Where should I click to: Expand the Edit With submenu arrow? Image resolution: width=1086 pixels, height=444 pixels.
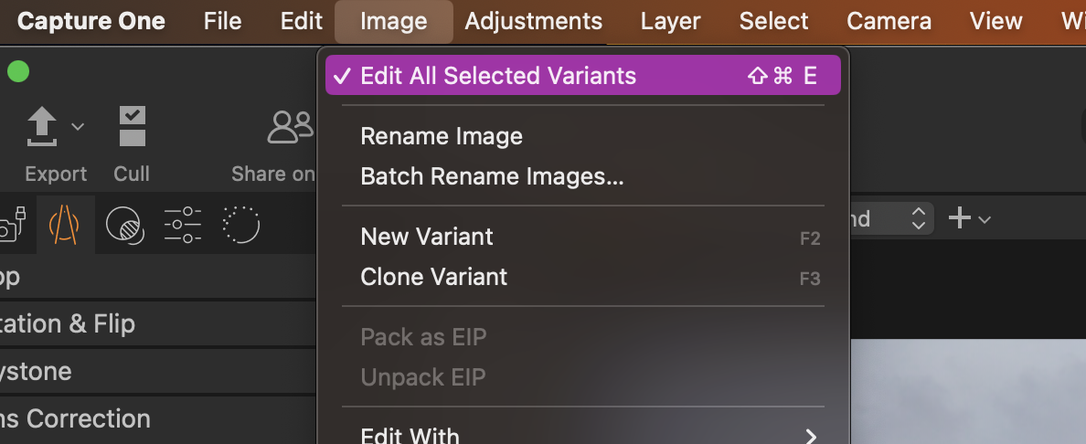point(810,437)
